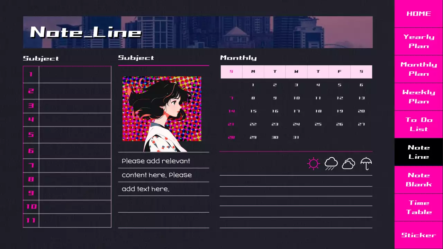Select date 14 on the monthly calendar
This screenshot has height=249, width=443.
[x=231, y=111]
